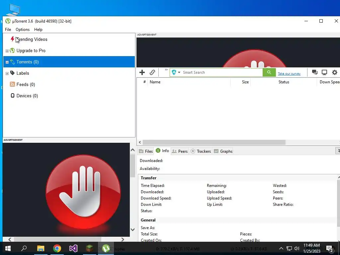Screen dimensions: 340x255
Task: Click the volume speaker tray icon
Action: coord(297,248)
